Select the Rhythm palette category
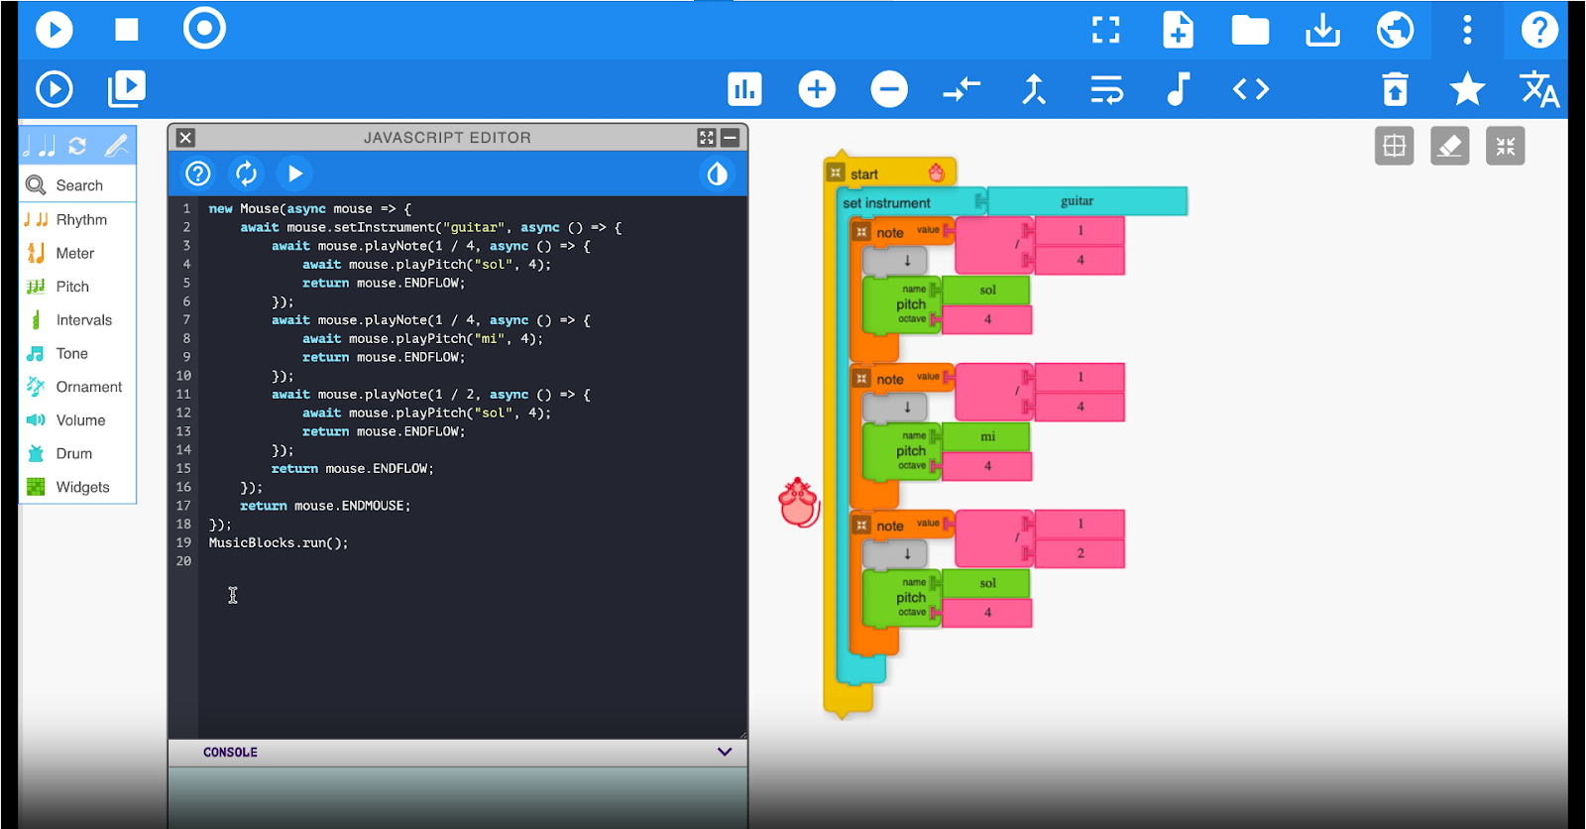 coord(80,220)
